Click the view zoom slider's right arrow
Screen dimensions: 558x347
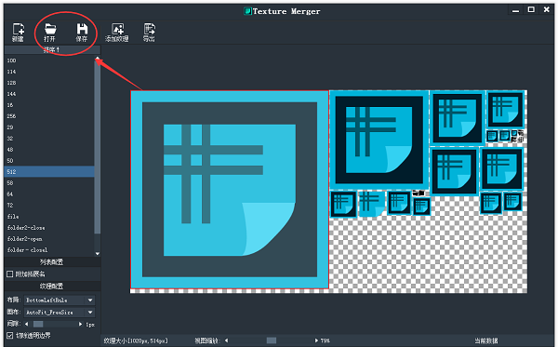pos(316,340)
